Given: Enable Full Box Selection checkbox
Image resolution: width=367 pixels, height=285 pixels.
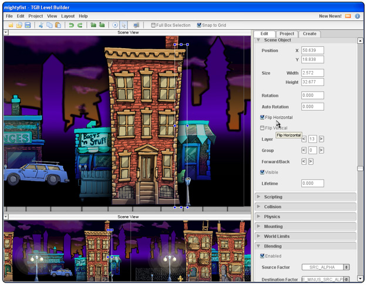Looking at the screenshot, I should (x=153, y=25).
